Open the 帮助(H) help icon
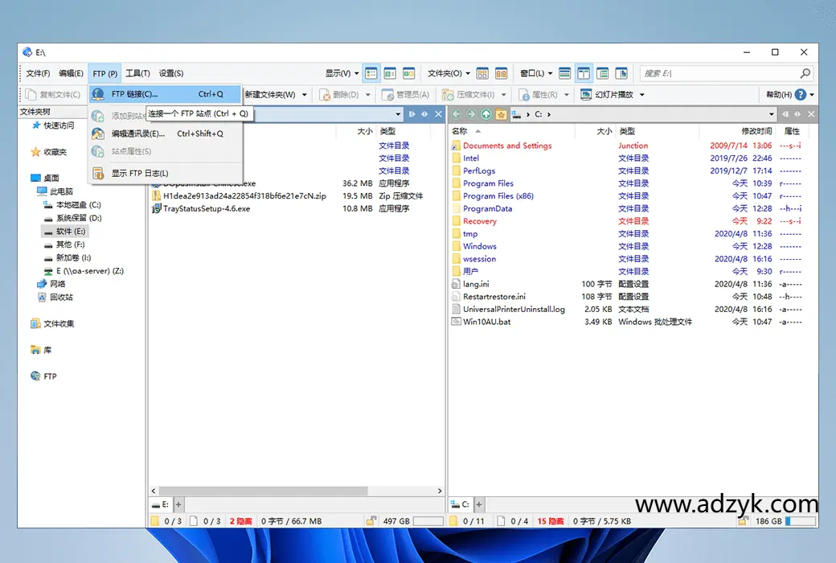 point(801,94)
